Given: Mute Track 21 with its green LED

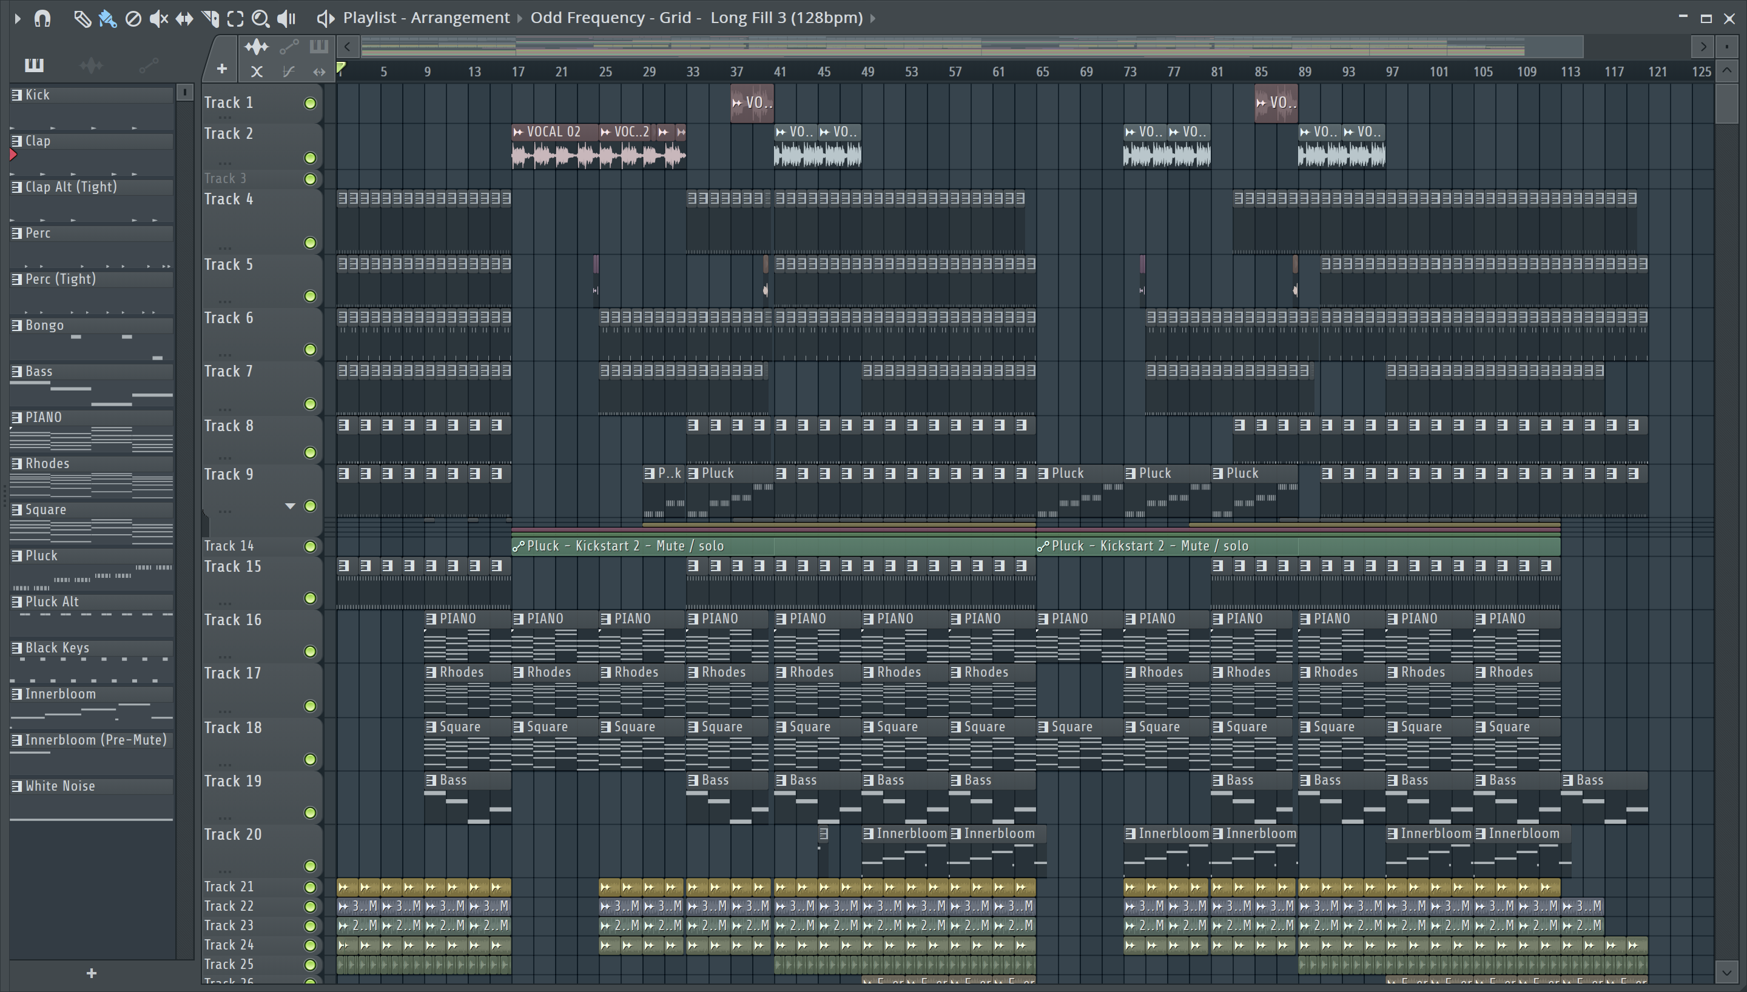Looking at the screenshot, I should tap(310, 887).
